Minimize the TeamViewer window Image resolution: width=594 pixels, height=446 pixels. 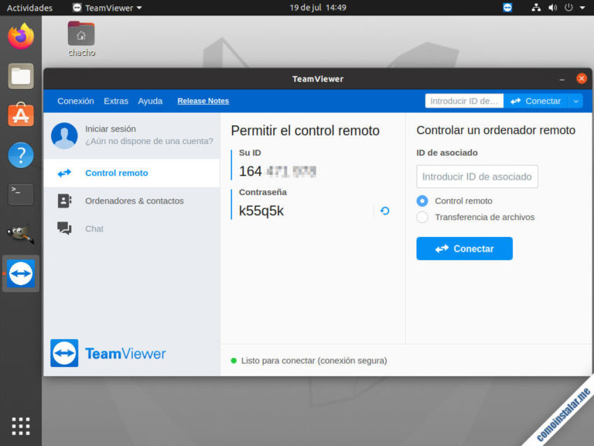tap(562, 79)
